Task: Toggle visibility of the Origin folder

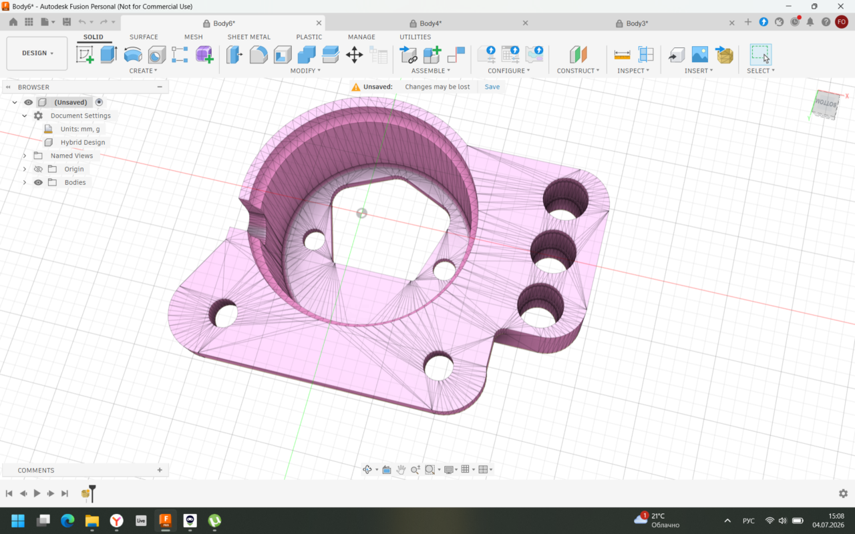Action: pos(38,169)
